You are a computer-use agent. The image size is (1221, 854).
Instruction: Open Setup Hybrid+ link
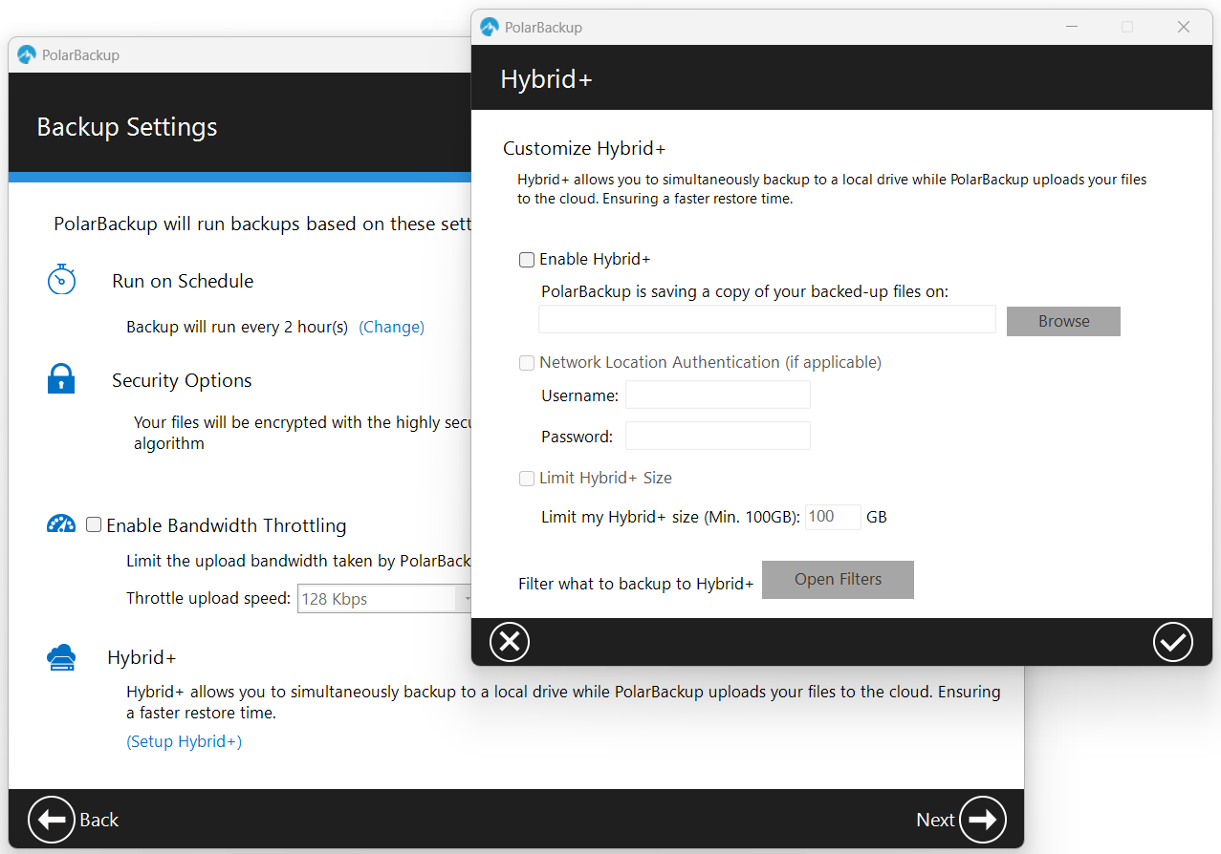coord(184,740)
